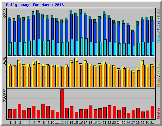The image size is (162, 126).
Task: Click the 7385635 KBytes axis value
Action: tap(5, 95)
